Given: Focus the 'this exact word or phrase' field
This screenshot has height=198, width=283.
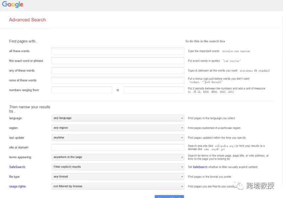Looking at the screenshot, I should (118, 61).
